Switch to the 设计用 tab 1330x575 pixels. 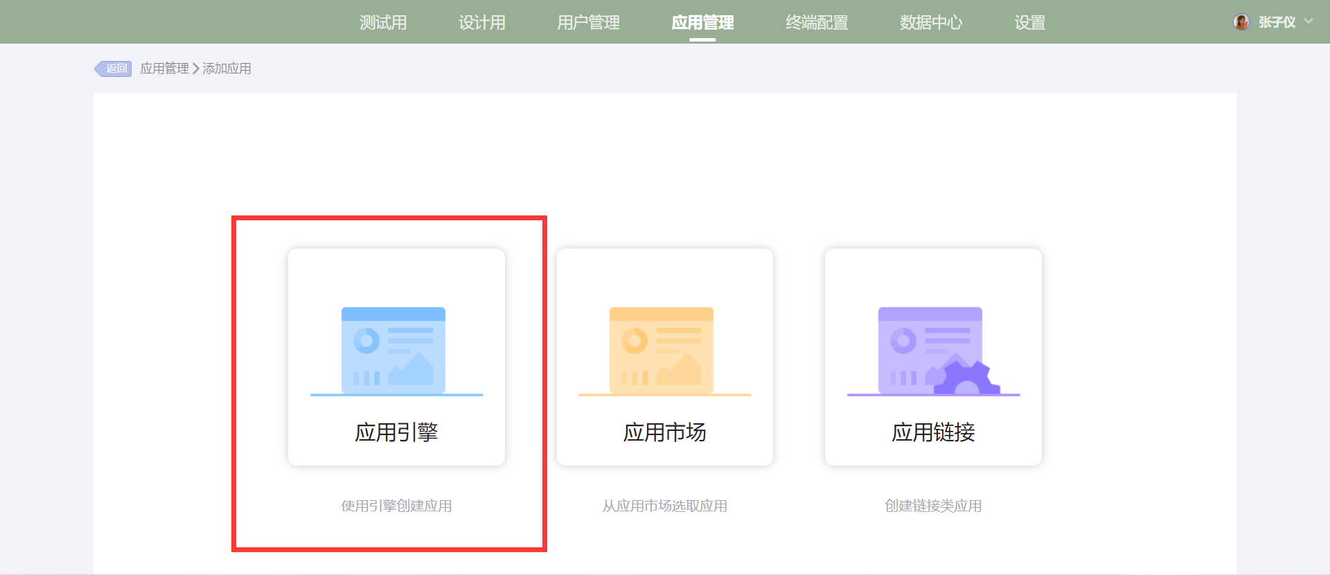click(x=482, y=22)
